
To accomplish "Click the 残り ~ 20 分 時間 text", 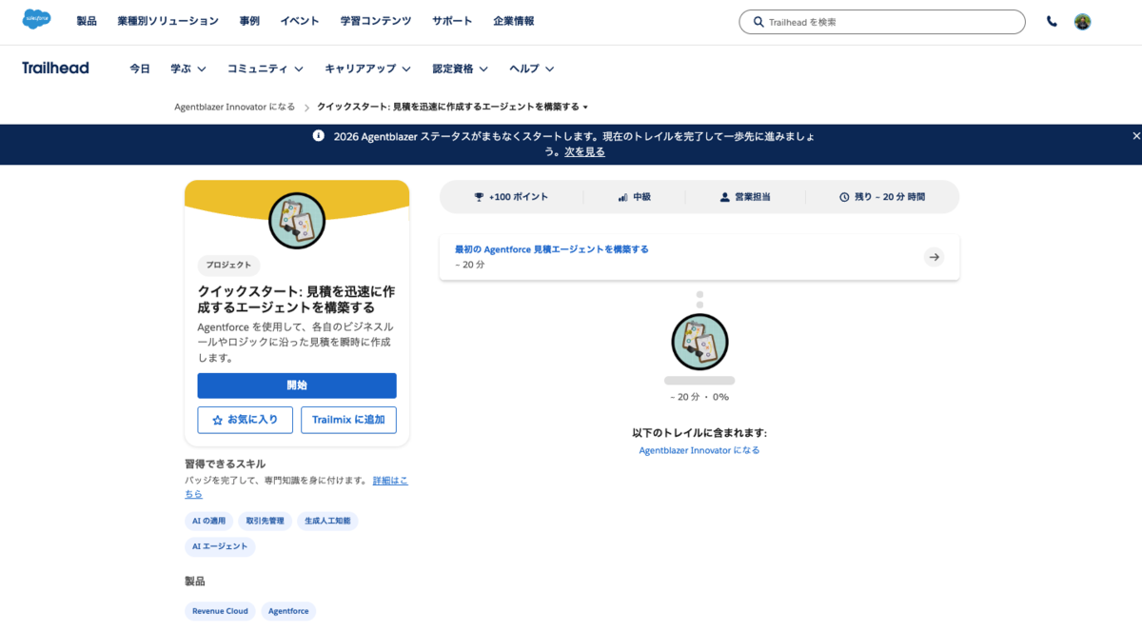I will [889, 197].
